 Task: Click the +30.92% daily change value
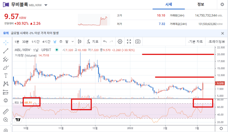(x=21, y=24)
